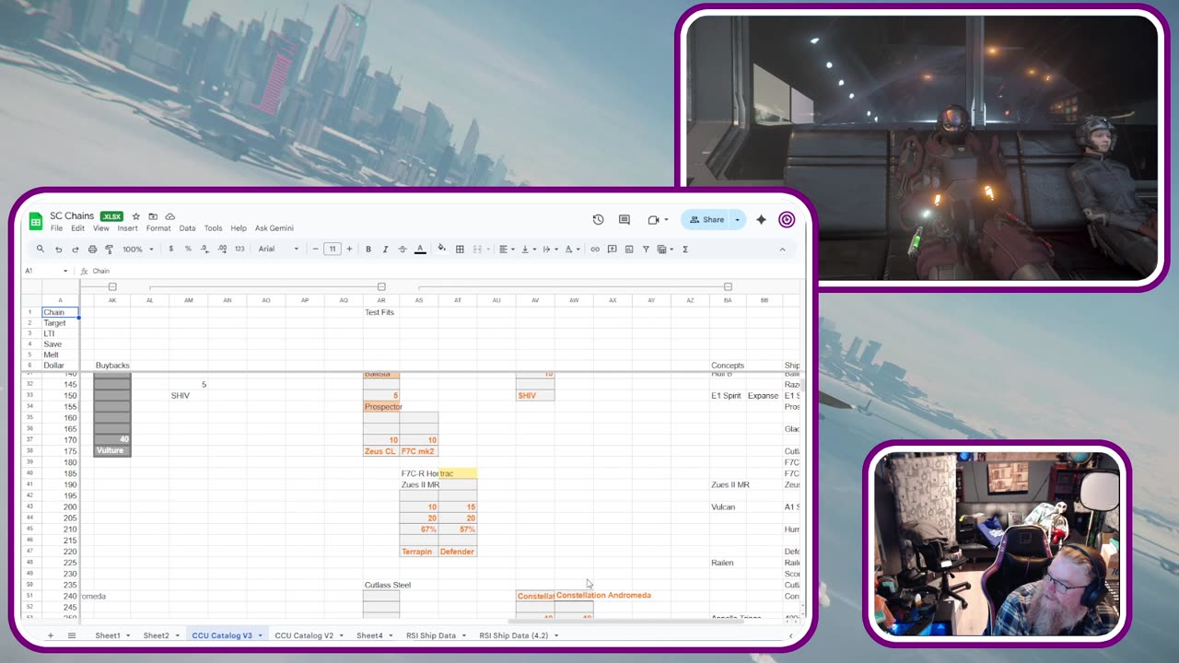This screenshot has width=1179, height=663.
Task: Add a new sheet
Action: tap(50, 635)
